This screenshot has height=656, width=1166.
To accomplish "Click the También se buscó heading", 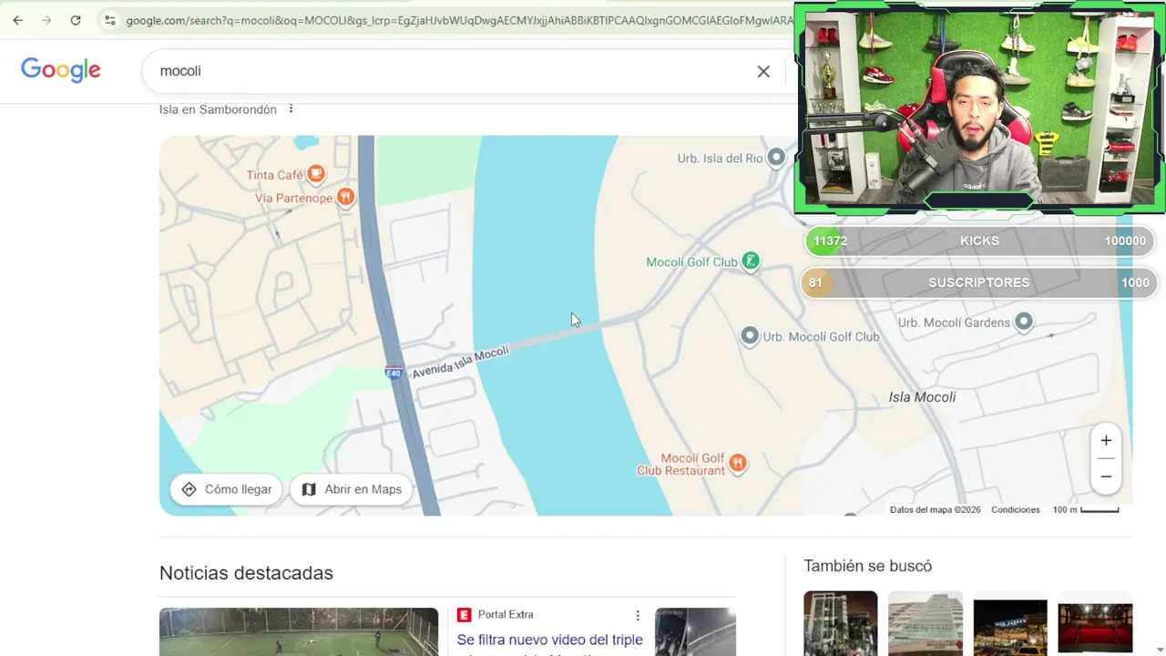I will [867, 566].
